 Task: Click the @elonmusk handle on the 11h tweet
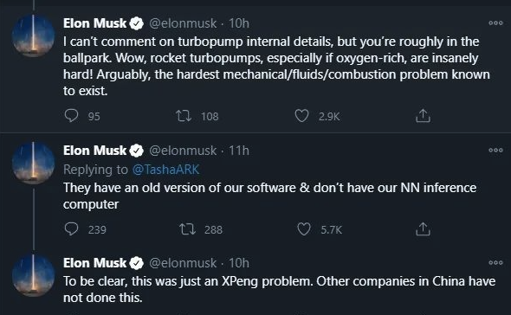(183, 151)
